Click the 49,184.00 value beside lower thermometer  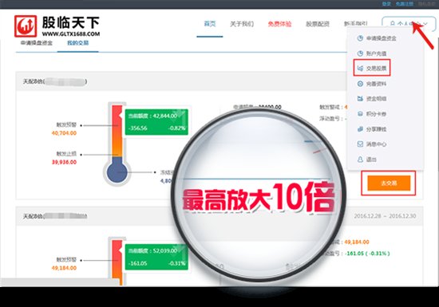[x=64, y=268]
